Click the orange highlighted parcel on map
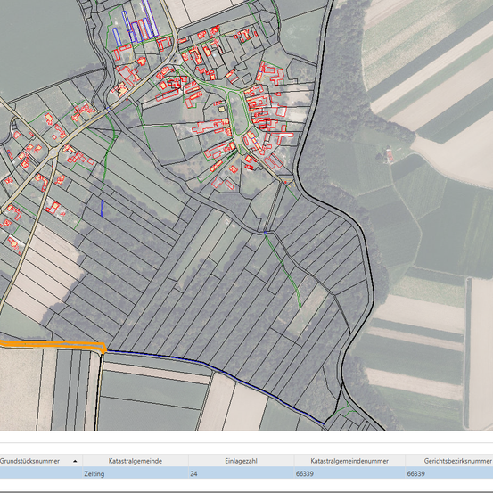 pos(53,345)
